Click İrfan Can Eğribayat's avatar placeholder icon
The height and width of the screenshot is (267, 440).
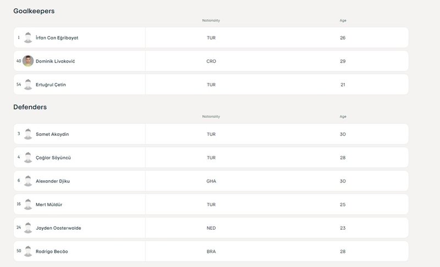coord(28,38)
